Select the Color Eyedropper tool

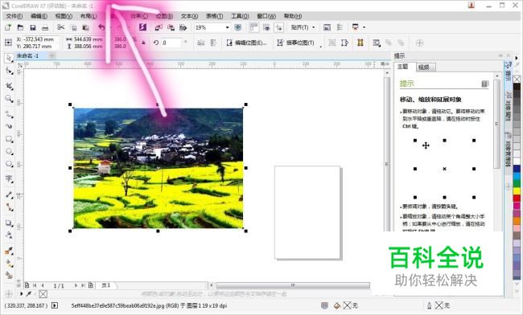9,251
